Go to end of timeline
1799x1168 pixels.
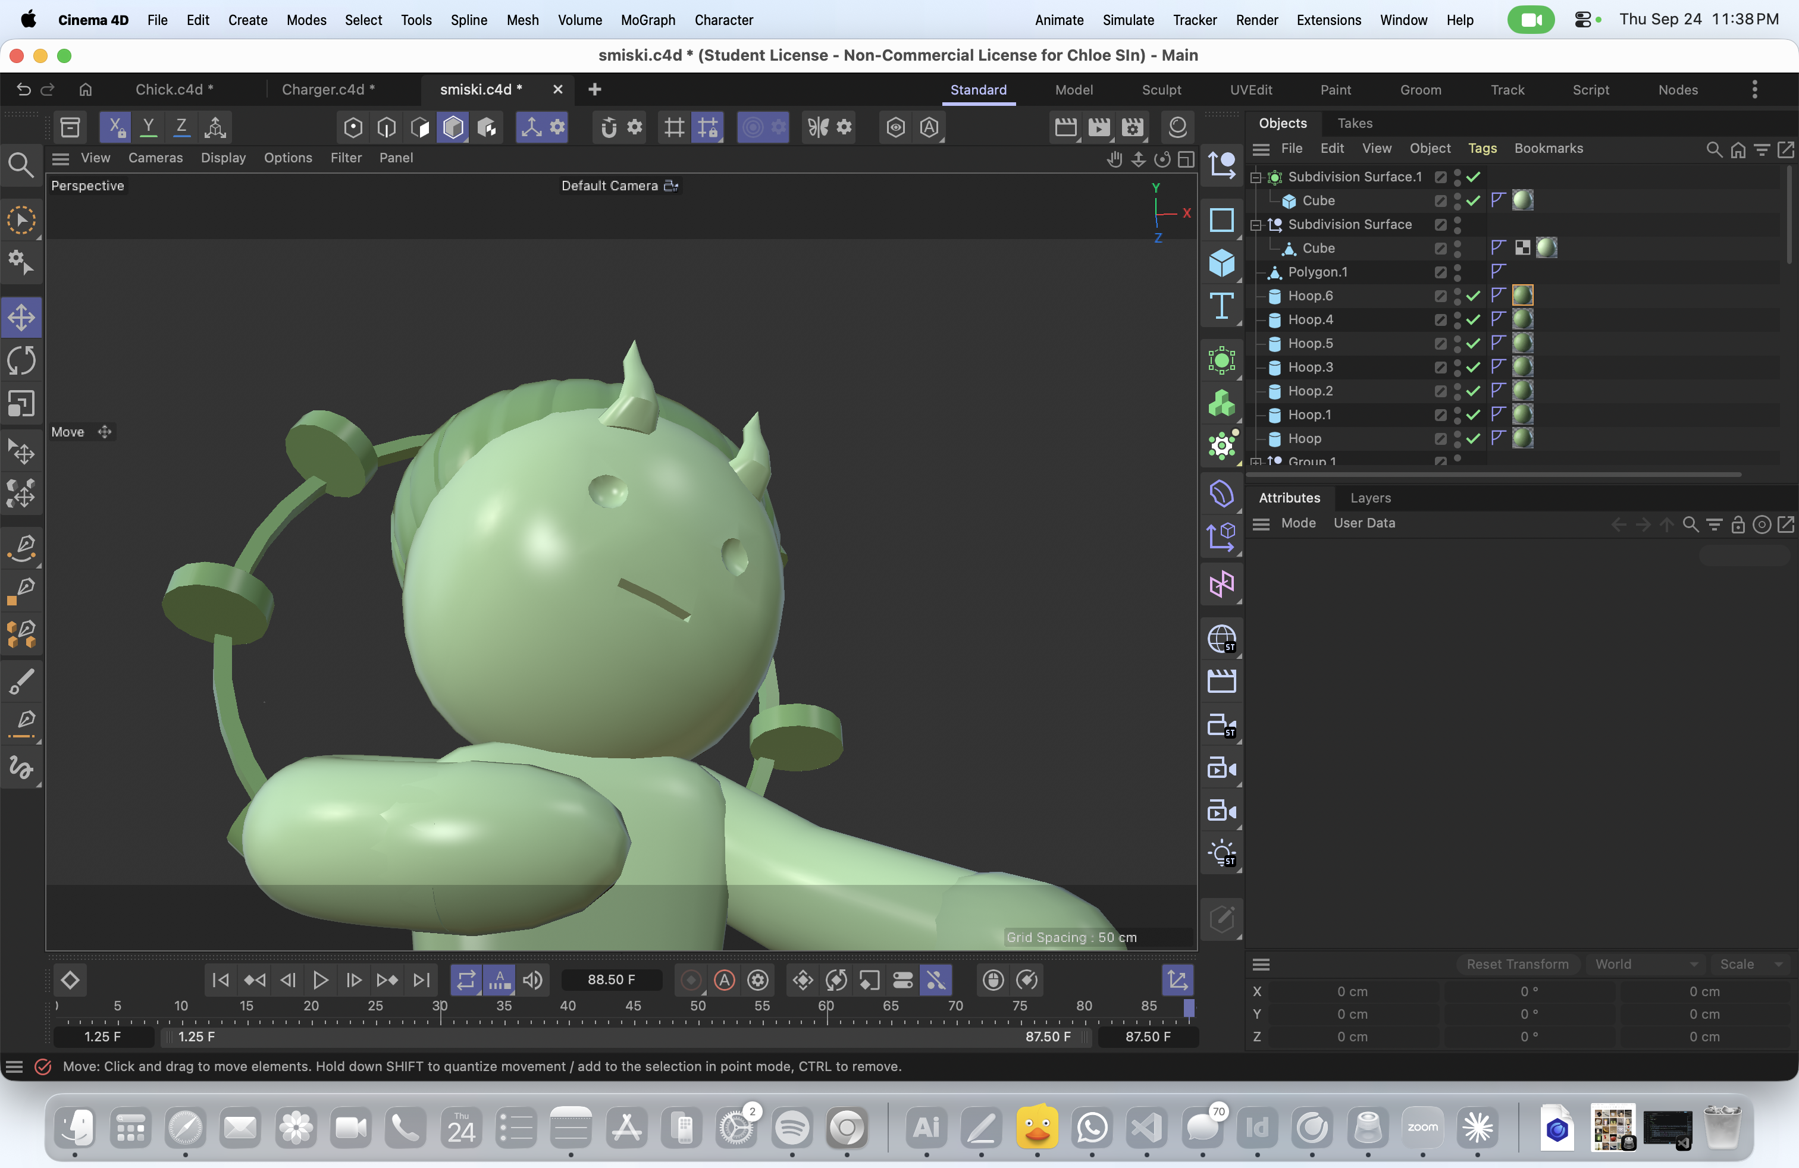(x=421, y=980)
